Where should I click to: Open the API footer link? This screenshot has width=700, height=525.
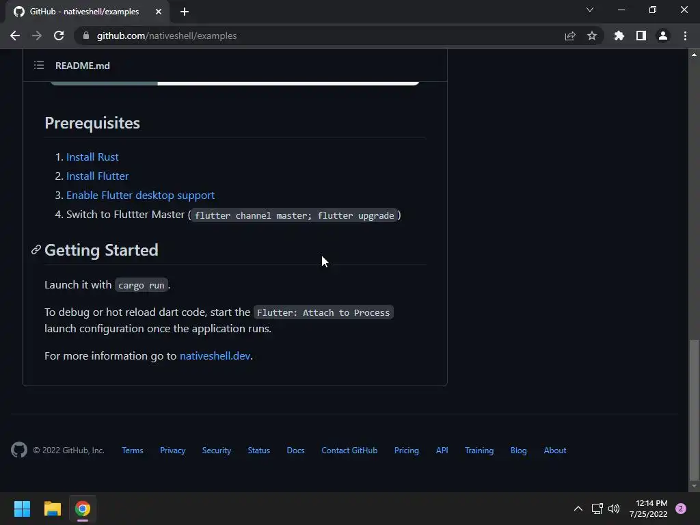[x=442, y=450]
